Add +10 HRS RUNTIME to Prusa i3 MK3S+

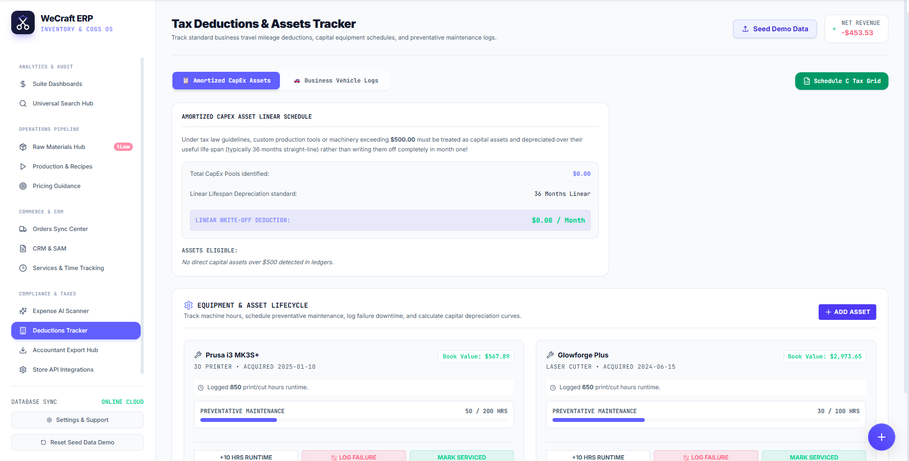(x=246, y=457)
